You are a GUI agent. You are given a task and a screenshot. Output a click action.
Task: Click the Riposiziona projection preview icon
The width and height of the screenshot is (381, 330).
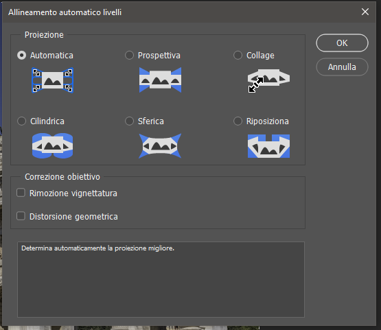coord(268,146)
